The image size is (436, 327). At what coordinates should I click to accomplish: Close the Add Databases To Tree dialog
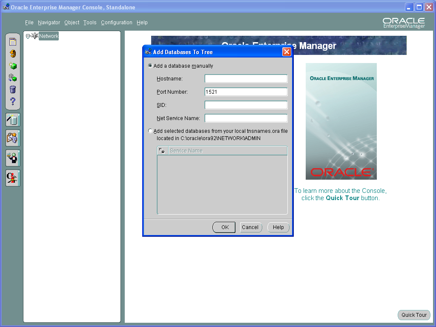point(287,52)
